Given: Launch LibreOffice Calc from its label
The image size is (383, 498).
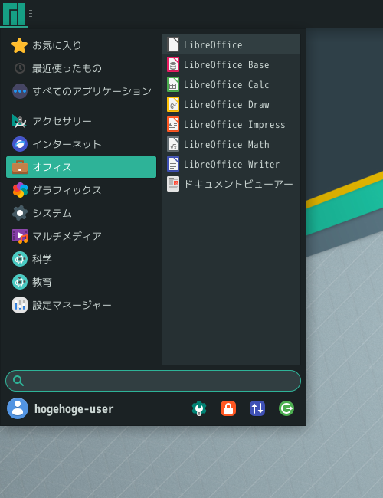Looking at the screenshot, I should (x=227, y=85).
